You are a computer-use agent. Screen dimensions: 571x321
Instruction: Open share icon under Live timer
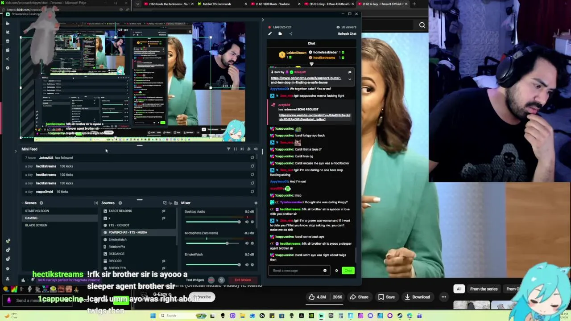click(x=290, y=34)
